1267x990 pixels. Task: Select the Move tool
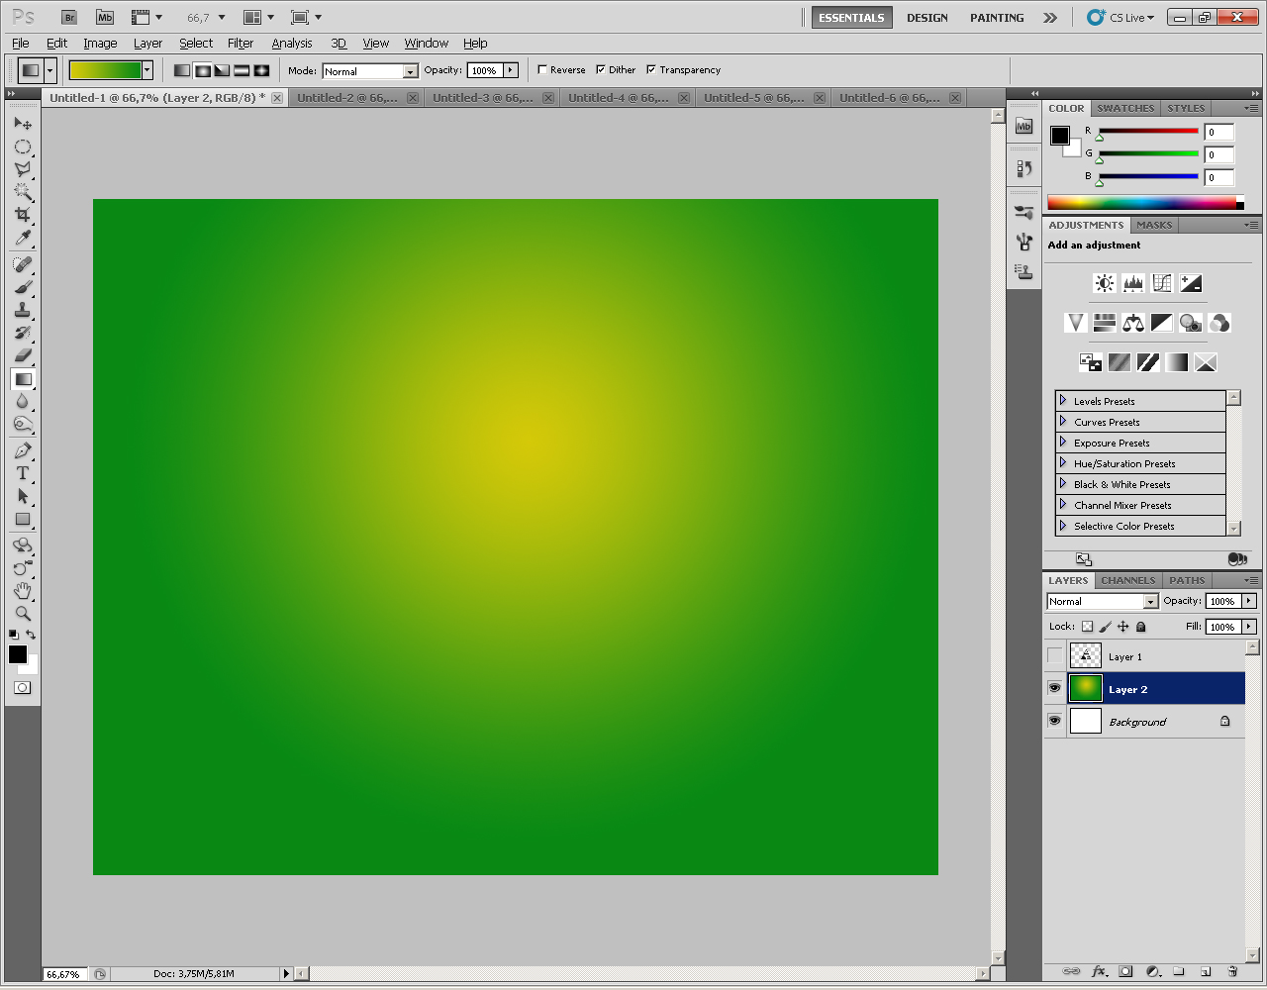(23, 123)
